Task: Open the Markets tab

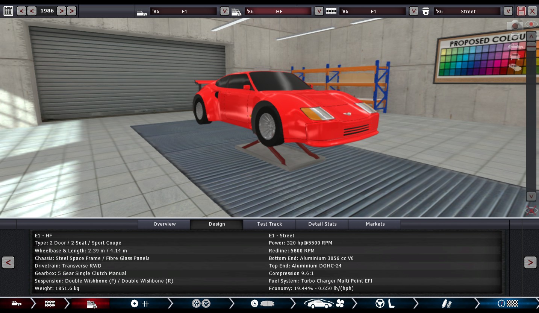Action: click(x=375, y=224)
